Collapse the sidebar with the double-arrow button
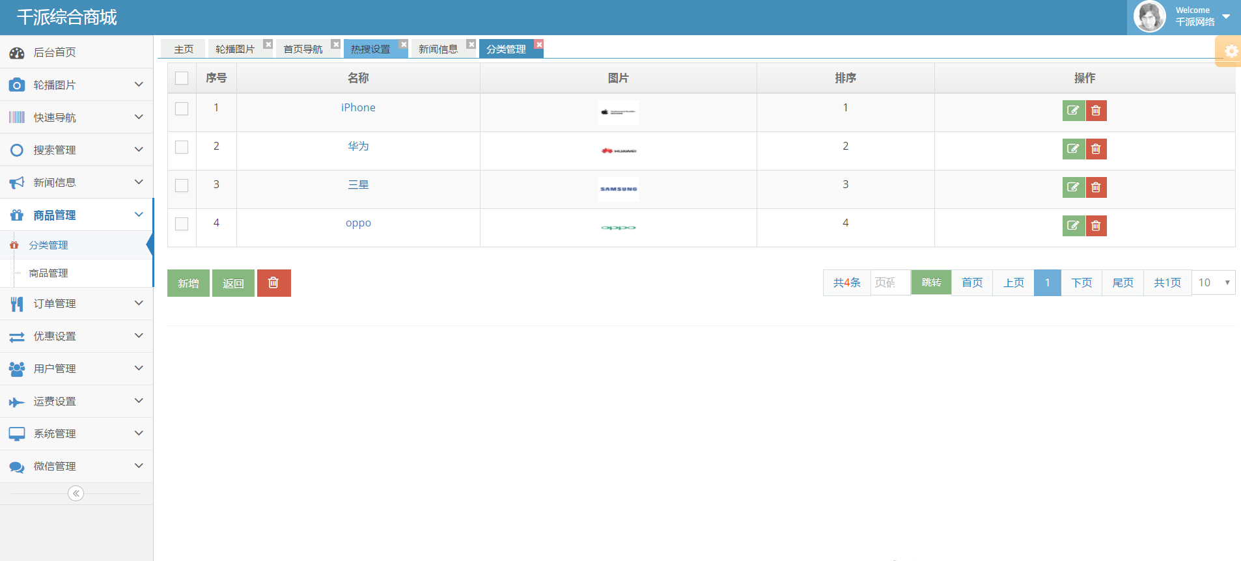The height and width of the screenshot is (561, 1241). (x=76, y=493)
